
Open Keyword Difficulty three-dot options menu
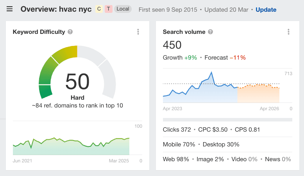(138, 32)
